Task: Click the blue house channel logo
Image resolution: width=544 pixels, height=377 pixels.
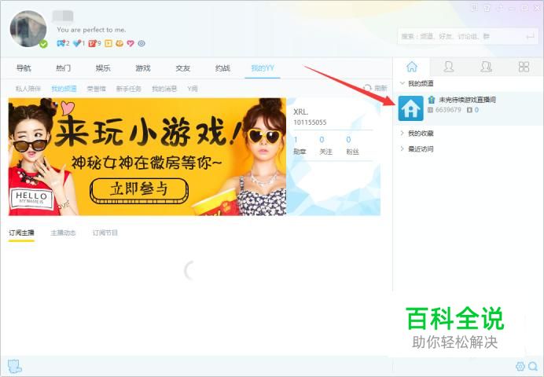Action: [x=411, y=108]
